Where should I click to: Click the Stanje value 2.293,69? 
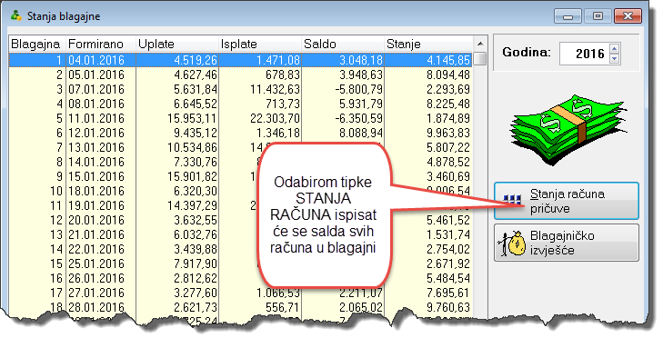coord(448,89)
